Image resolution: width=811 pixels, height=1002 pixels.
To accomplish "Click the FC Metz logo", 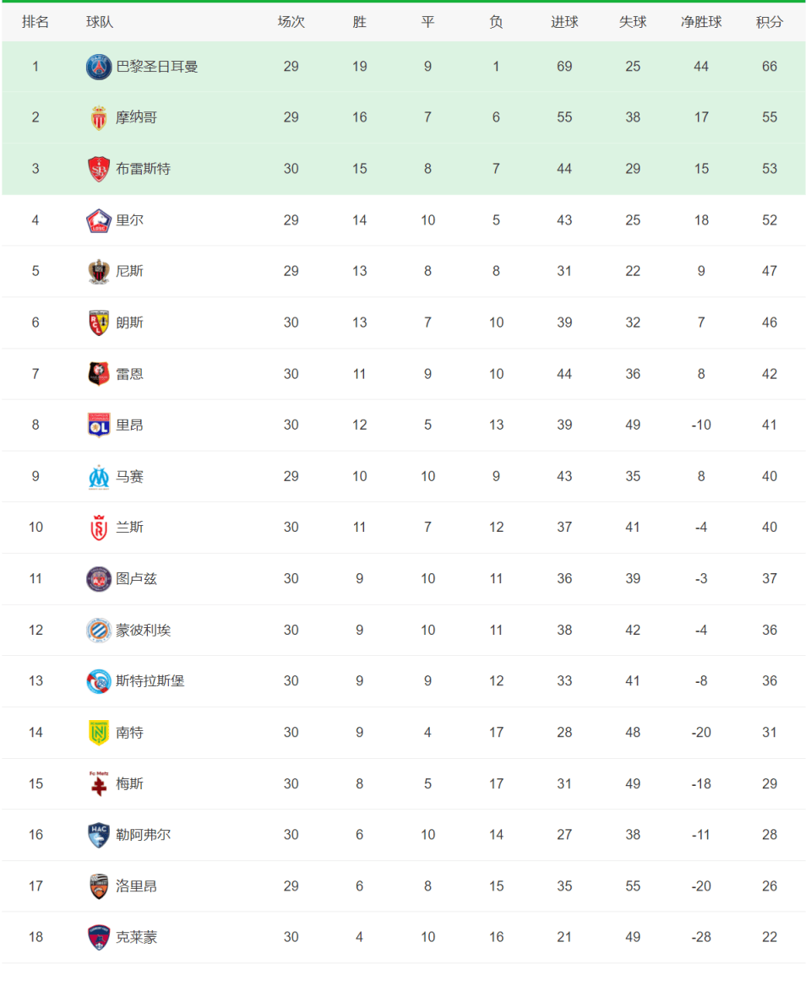I will pos(99,783).
